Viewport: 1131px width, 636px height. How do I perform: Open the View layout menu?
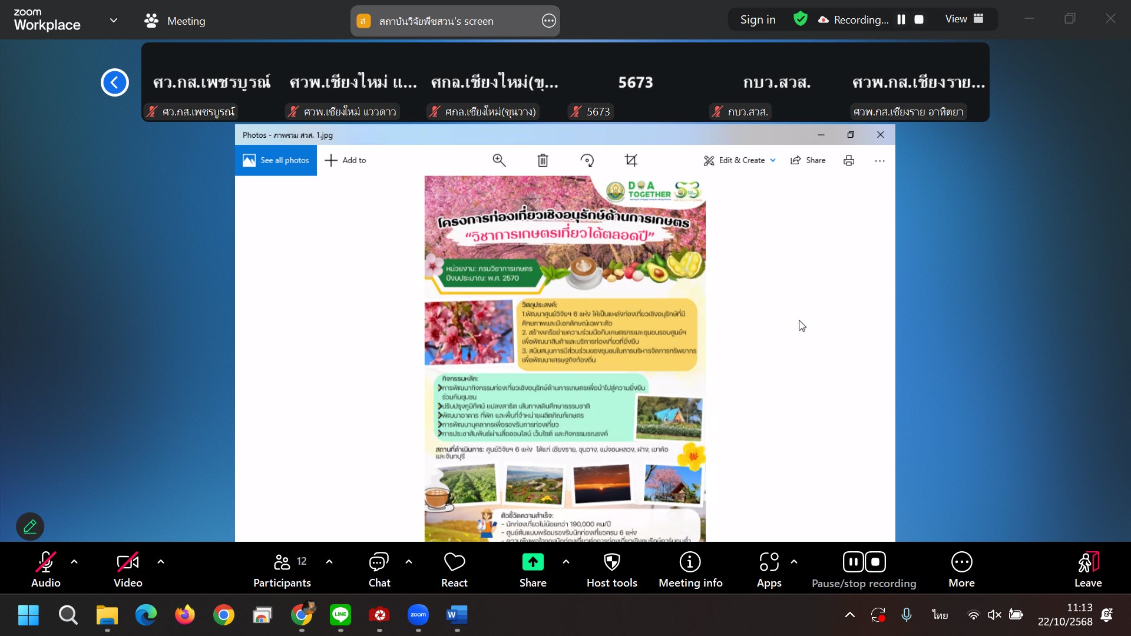964,19
